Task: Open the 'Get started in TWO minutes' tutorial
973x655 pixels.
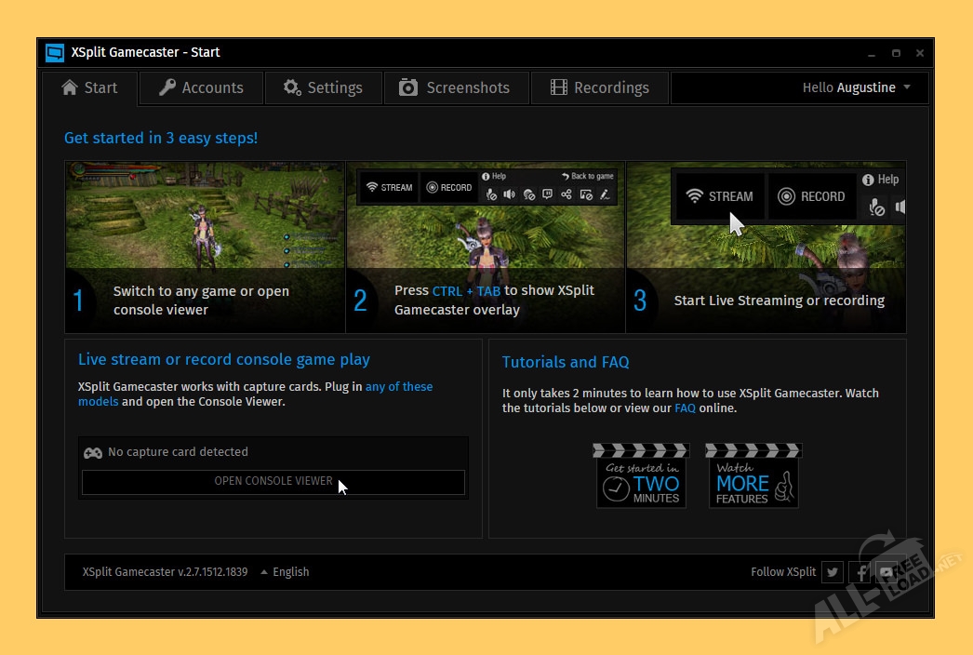Action: pos(641,475)
